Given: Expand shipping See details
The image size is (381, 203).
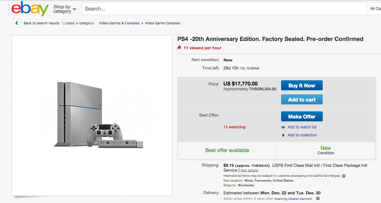Looking at the screenshot, I should [249, 170].
